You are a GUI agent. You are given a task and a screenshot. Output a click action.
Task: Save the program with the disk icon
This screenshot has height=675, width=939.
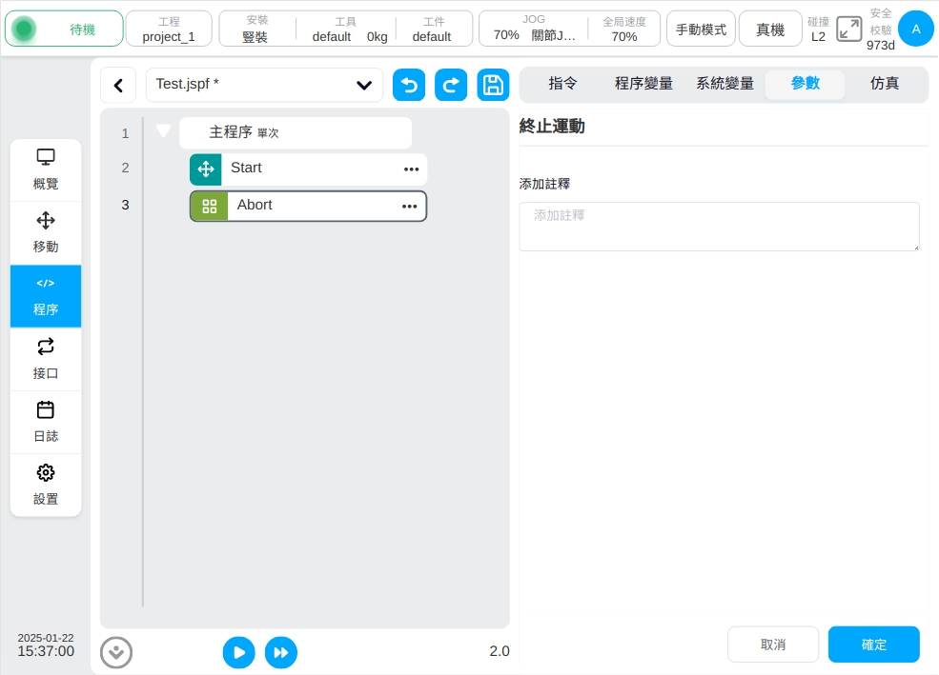point(493,85)
